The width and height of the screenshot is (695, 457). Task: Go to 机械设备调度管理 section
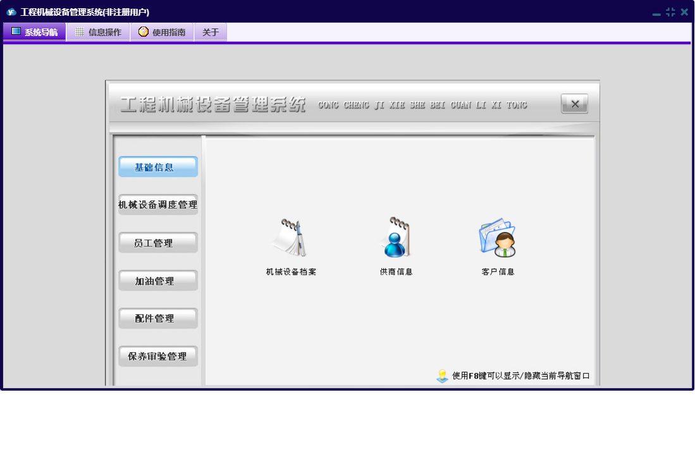pos(158,205)
